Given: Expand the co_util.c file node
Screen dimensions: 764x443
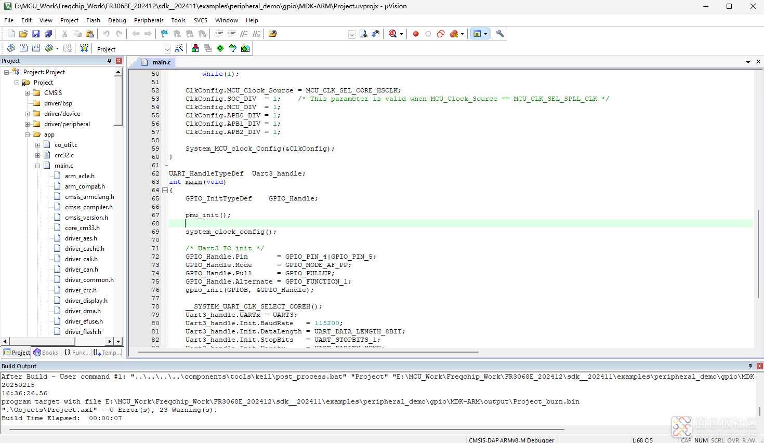Looking at the screenshot, I should 37,145.
